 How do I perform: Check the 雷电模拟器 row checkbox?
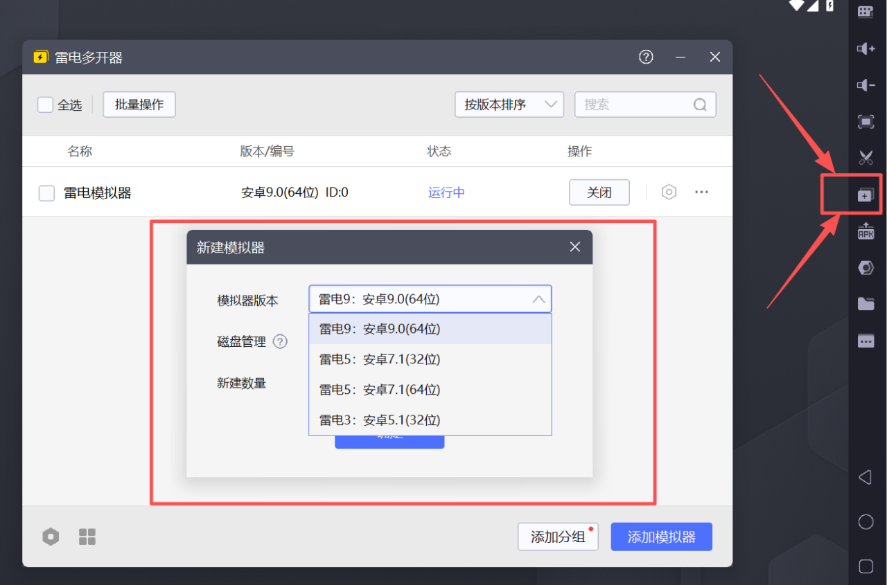[x=46, y=192]
